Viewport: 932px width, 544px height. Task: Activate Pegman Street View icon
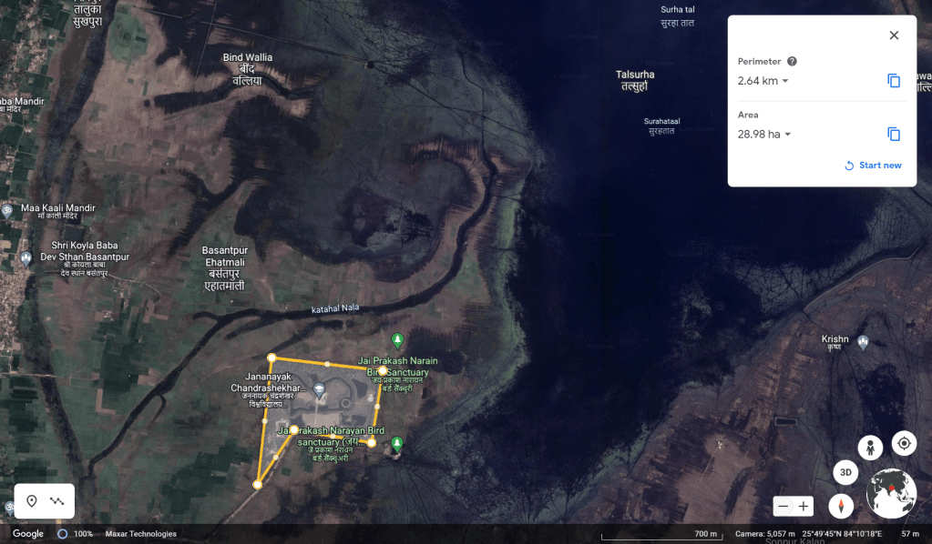click(871, 448)
